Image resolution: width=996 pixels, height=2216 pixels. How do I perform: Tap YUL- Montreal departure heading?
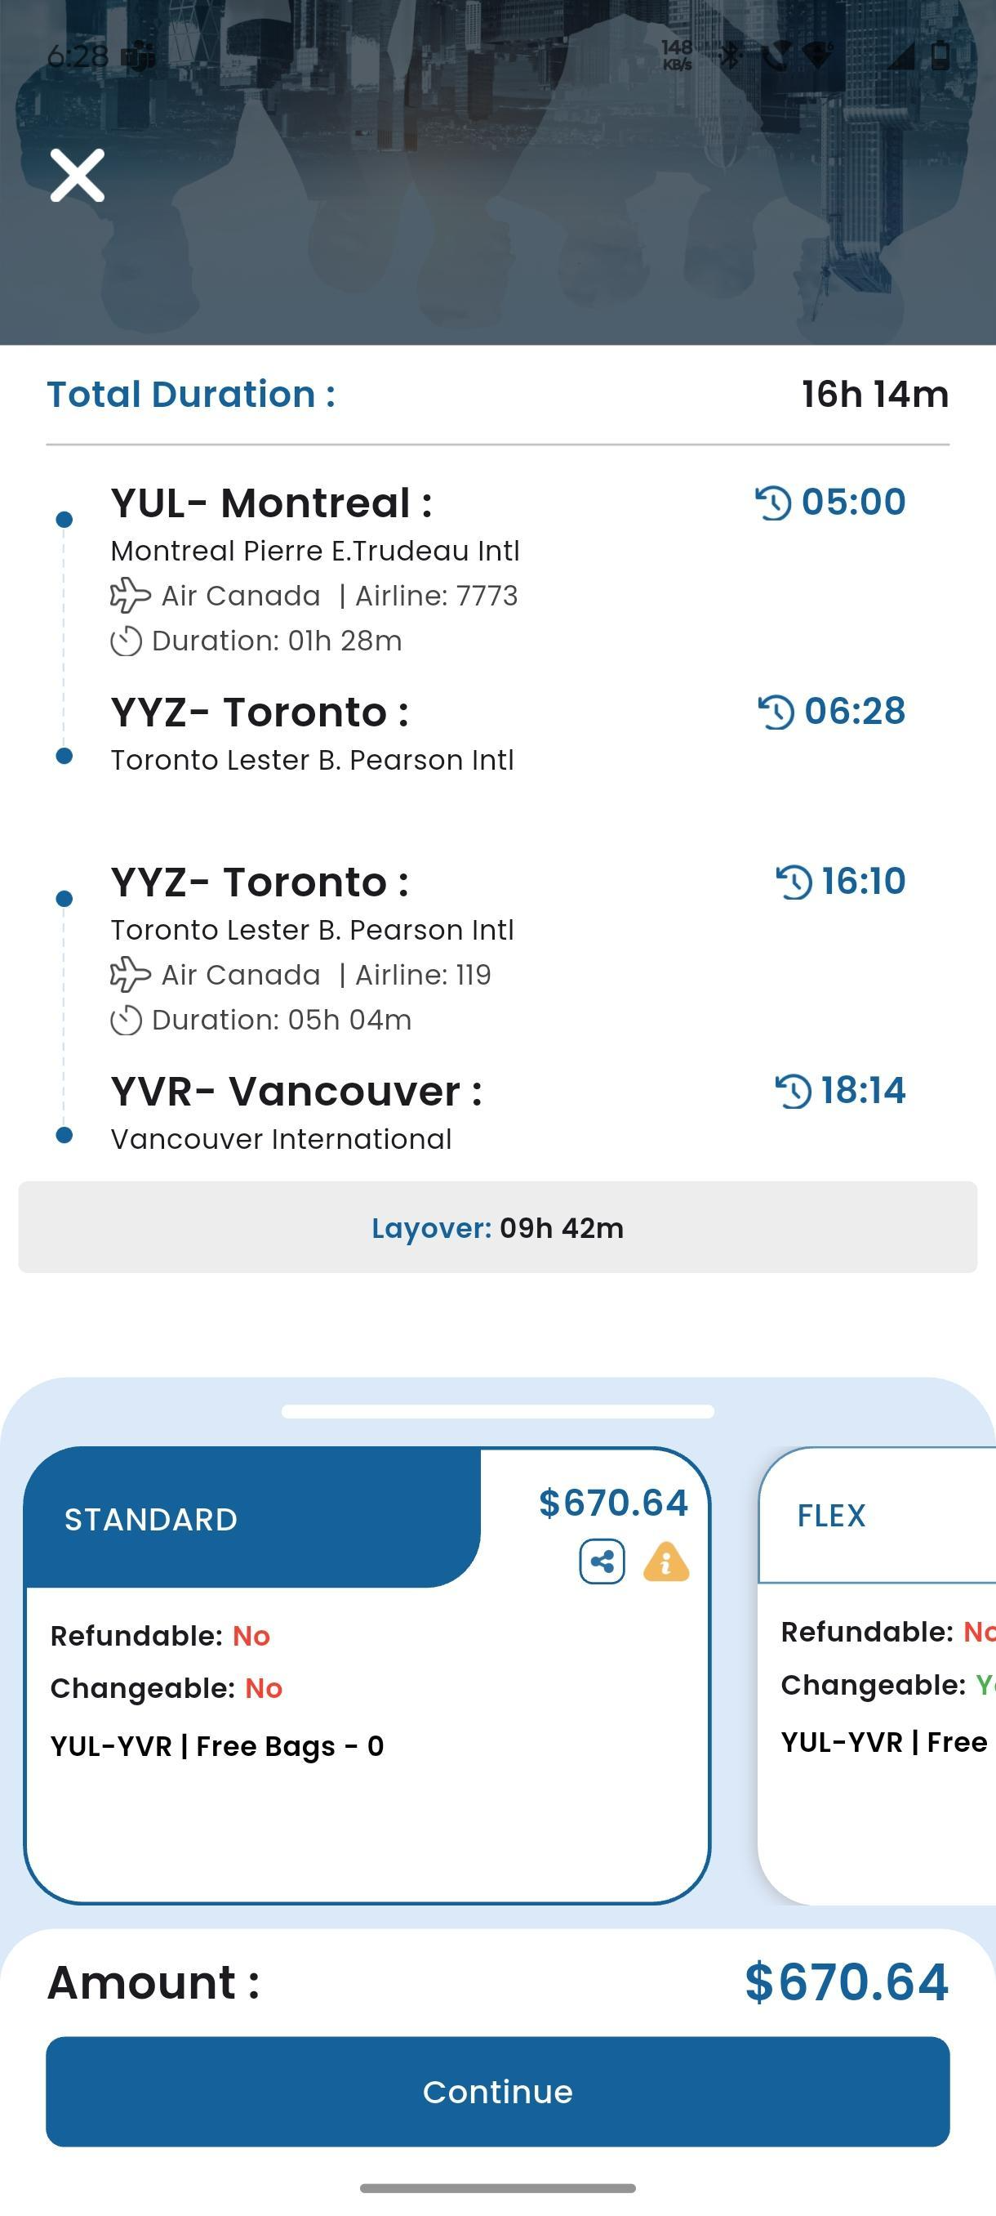272,503
